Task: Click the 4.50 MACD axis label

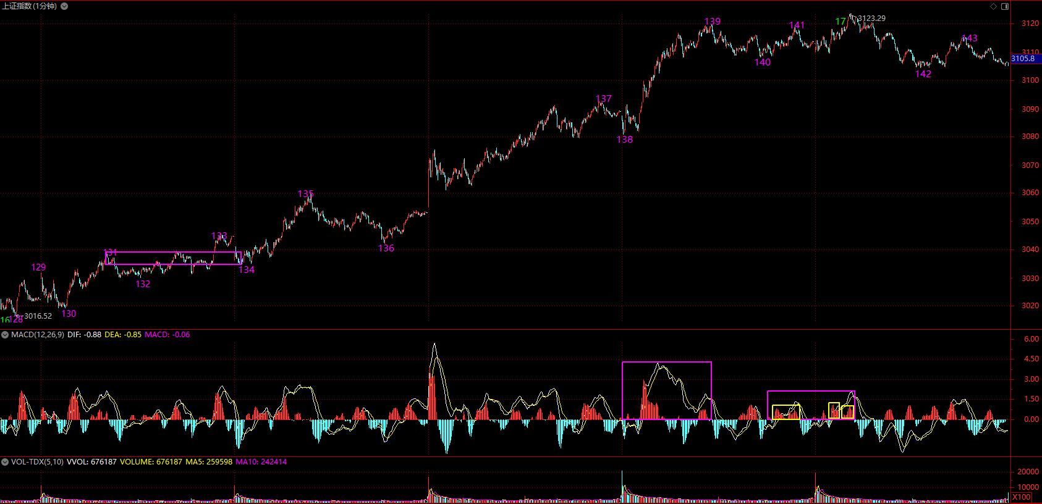Action: [x=1031, y=359]
